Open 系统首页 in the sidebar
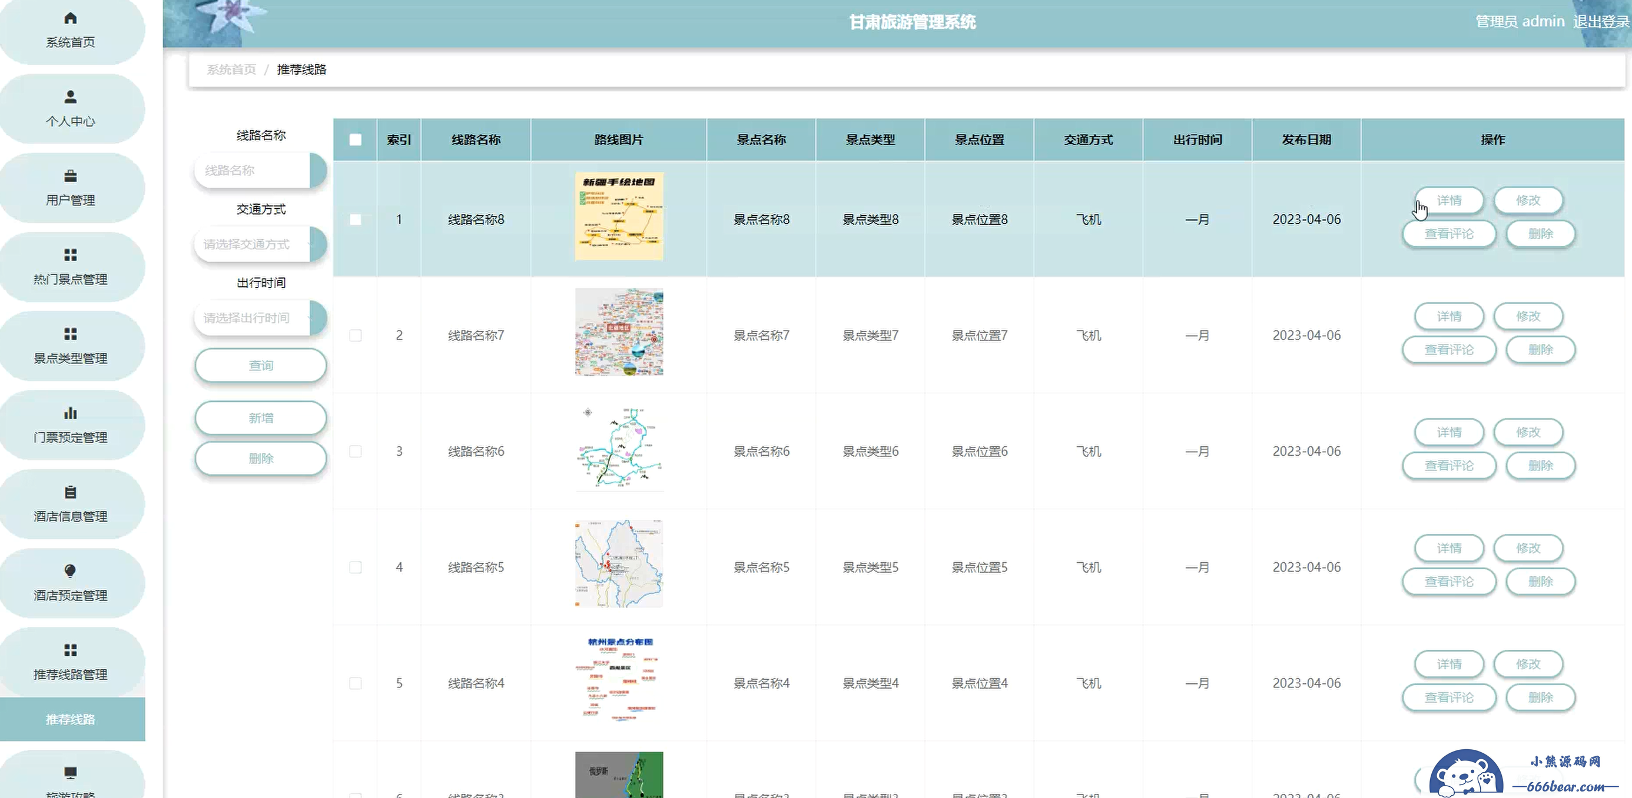 click(71, 30)
